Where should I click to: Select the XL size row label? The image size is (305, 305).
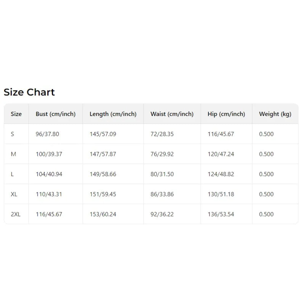pos(14,194)
